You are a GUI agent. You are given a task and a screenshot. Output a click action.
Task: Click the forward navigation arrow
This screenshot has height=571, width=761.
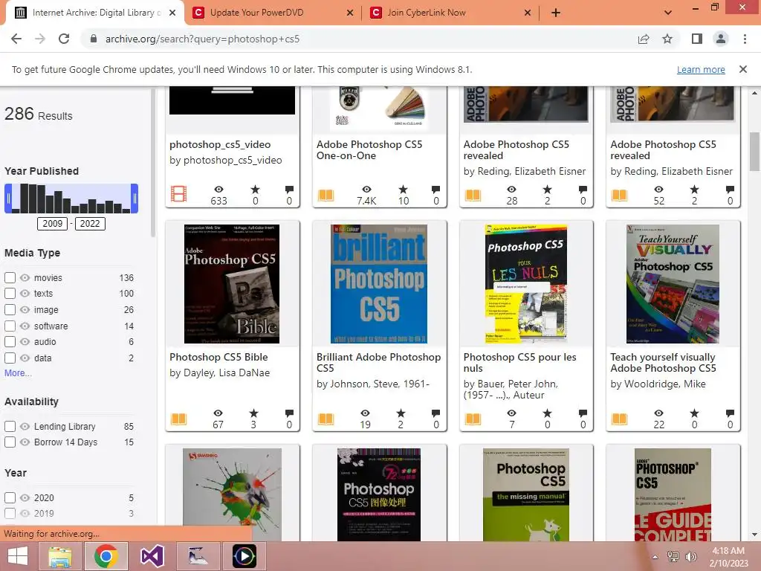click(x=40, y=39)
